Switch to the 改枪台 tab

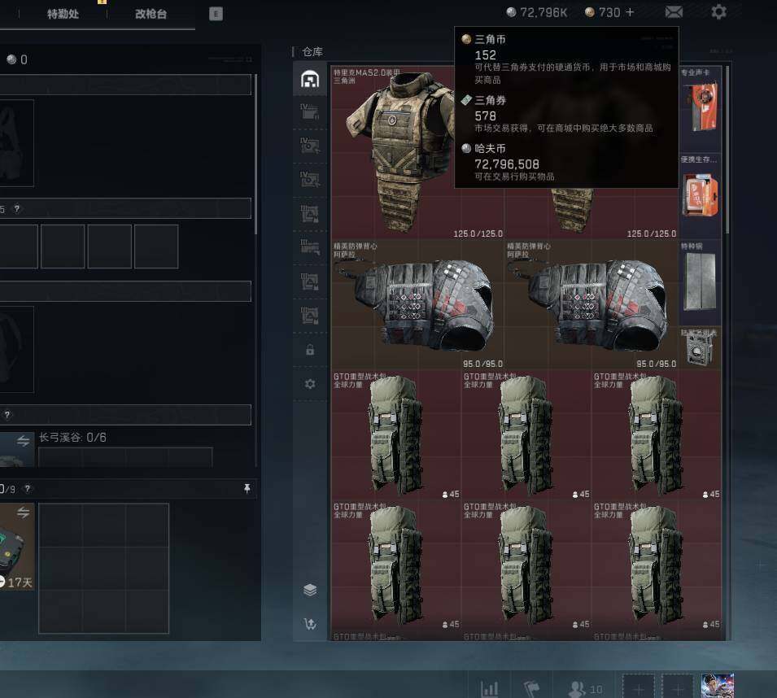[151, 14]
